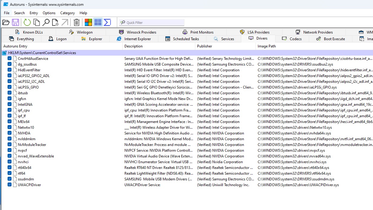373x210 pixels.
Task: Switch to the Known DLLs tab
Action: tap(29, 32)
